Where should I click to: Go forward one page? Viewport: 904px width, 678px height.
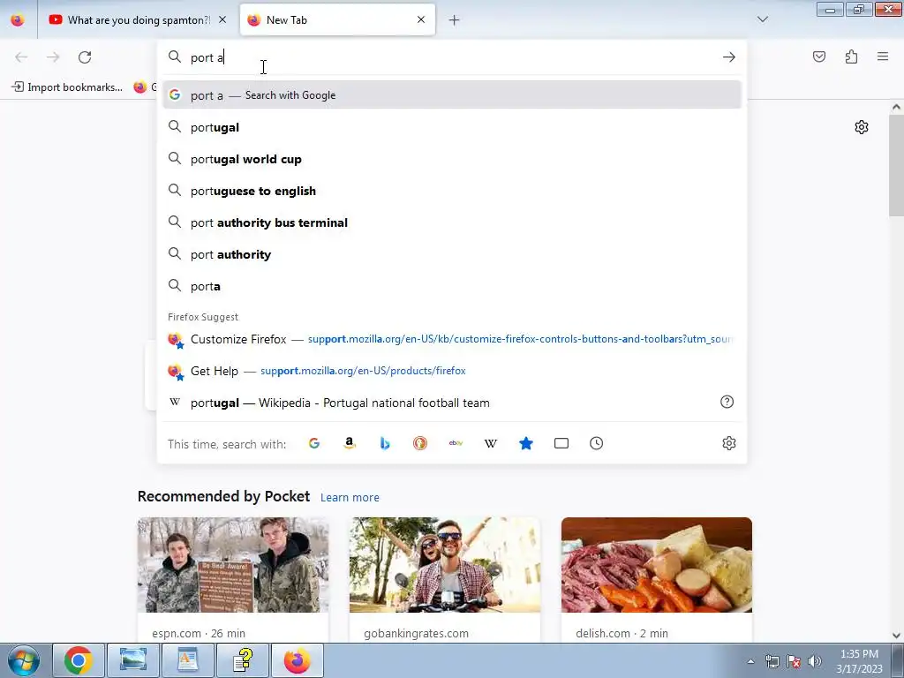click(x=53, y=57)
